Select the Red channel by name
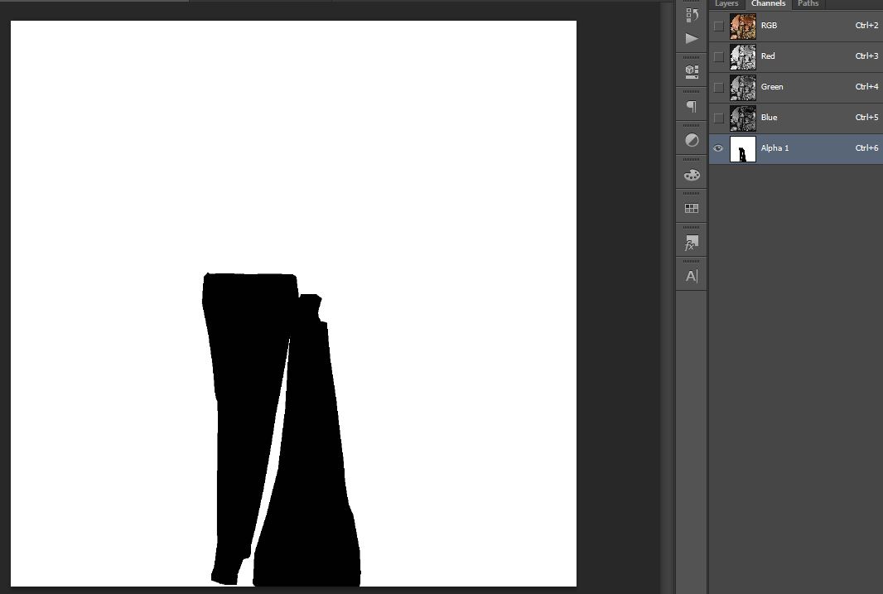This screenshot has width=883, height=594. (x=768, y=56)
